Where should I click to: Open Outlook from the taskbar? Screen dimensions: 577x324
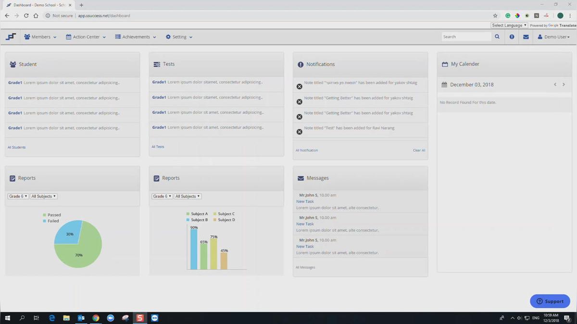[x=81, y=318]
